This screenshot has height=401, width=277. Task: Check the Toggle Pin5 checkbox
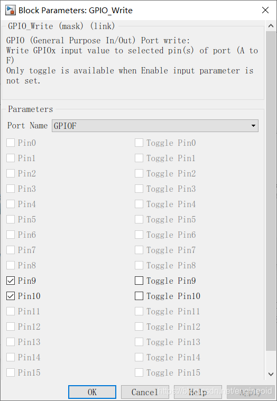click(x=139, y=219)
